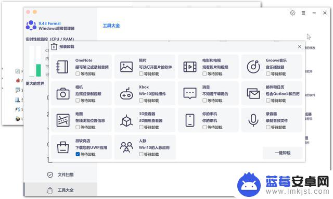Click the 录制音频文件 description
333x199 pixels.
point(277,120)
